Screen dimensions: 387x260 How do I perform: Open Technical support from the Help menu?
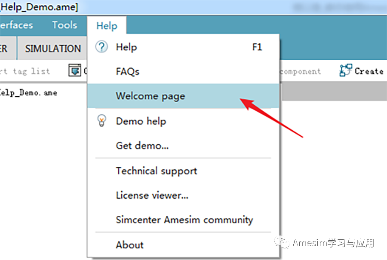[x=183, y=171]
